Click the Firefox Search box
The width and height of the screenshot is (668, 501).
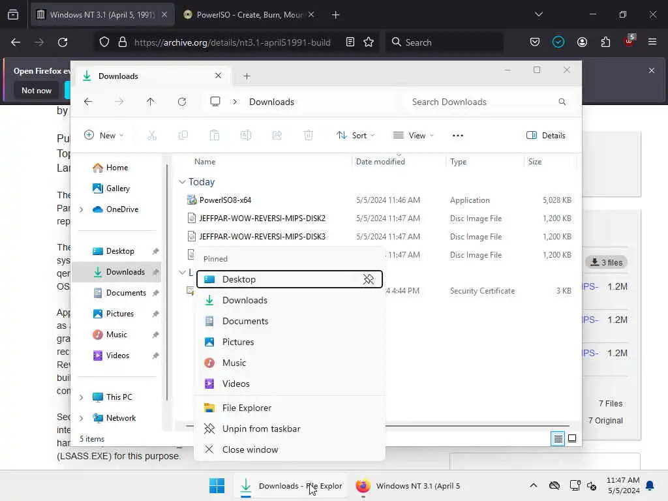pyautogui.click(x=445, y=42)
